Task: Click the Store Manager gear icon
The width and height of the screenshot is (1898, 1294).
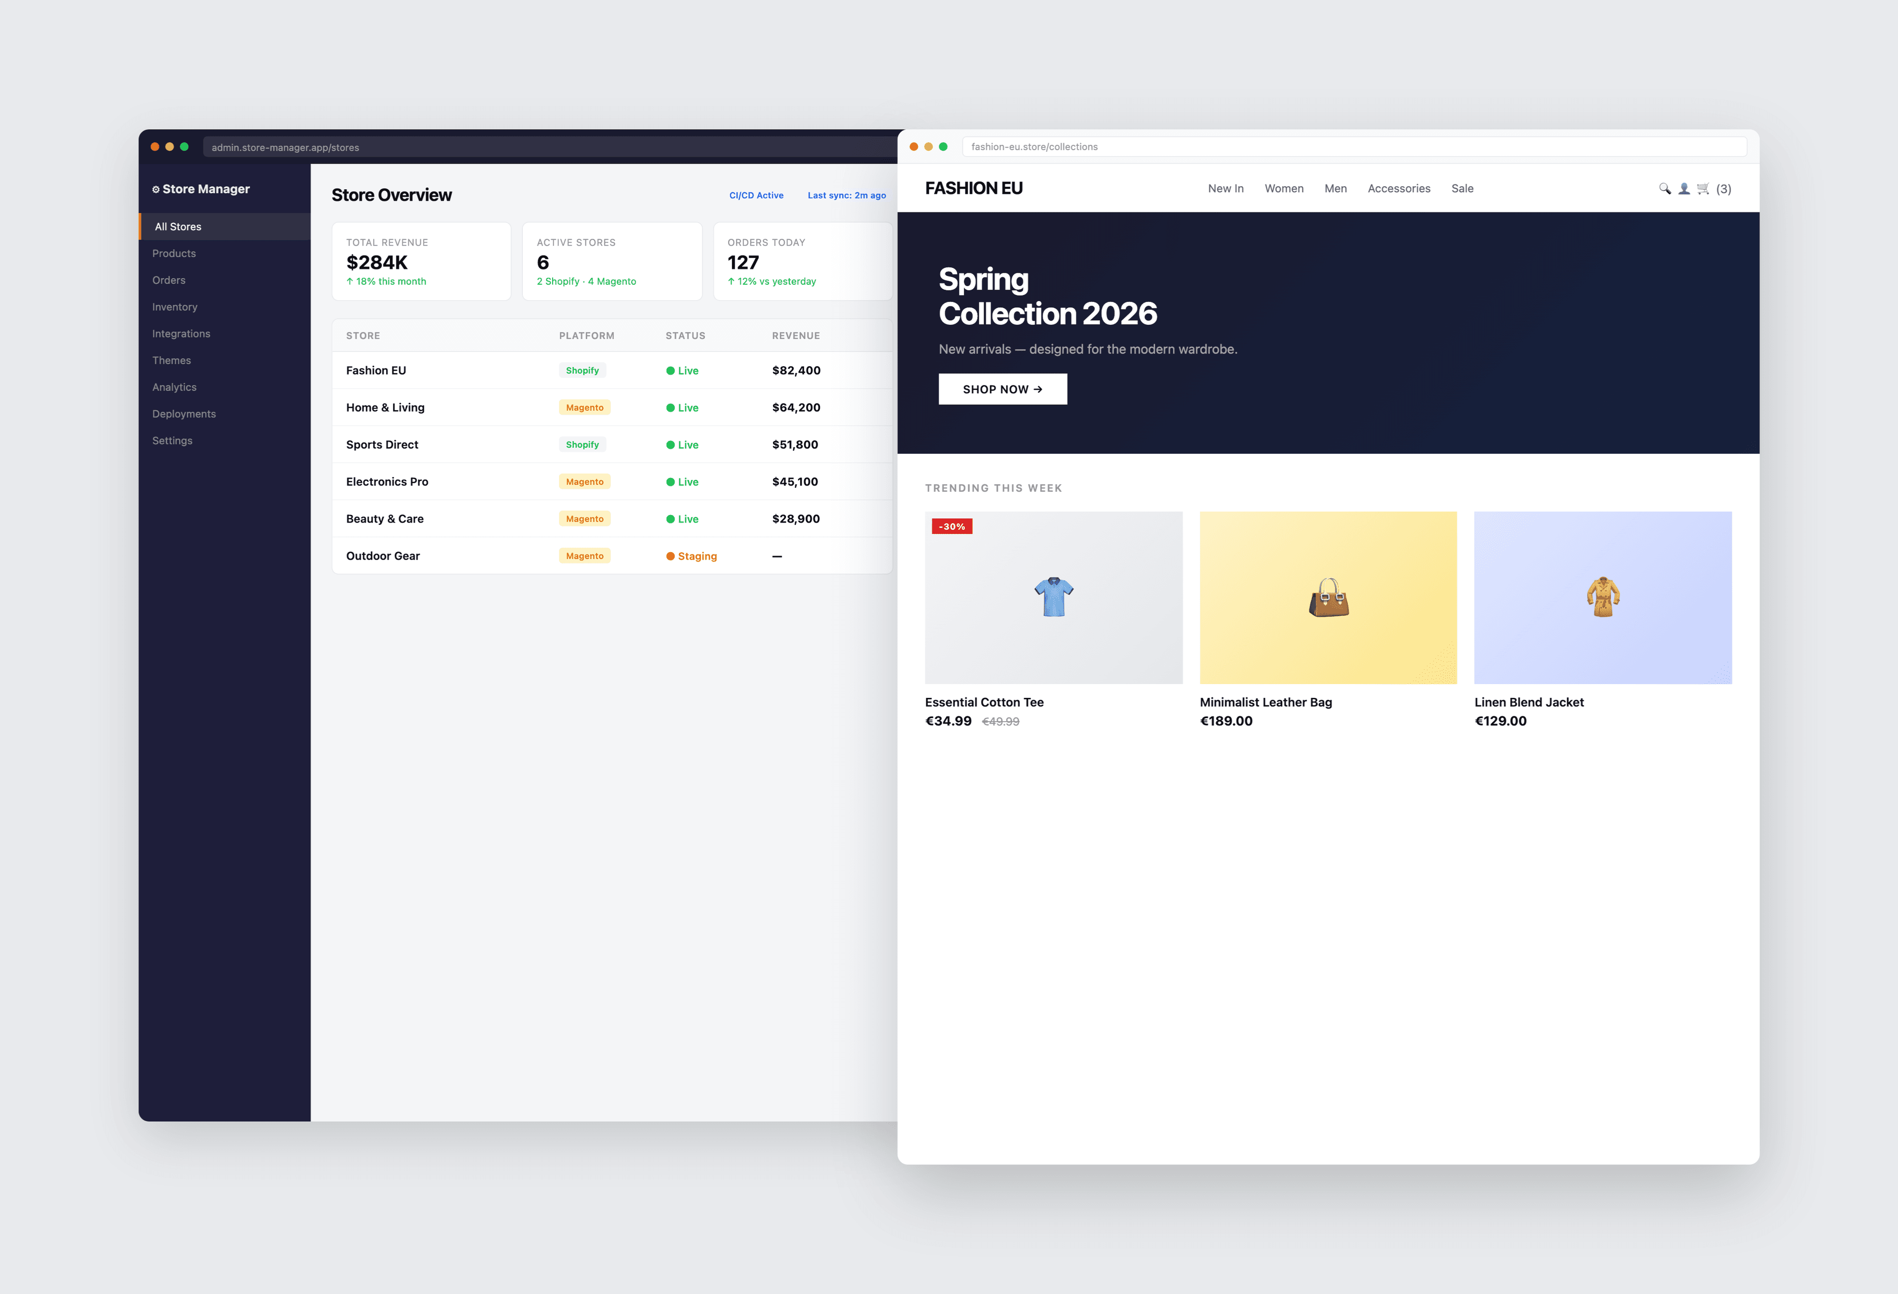Action: point(156,189)
